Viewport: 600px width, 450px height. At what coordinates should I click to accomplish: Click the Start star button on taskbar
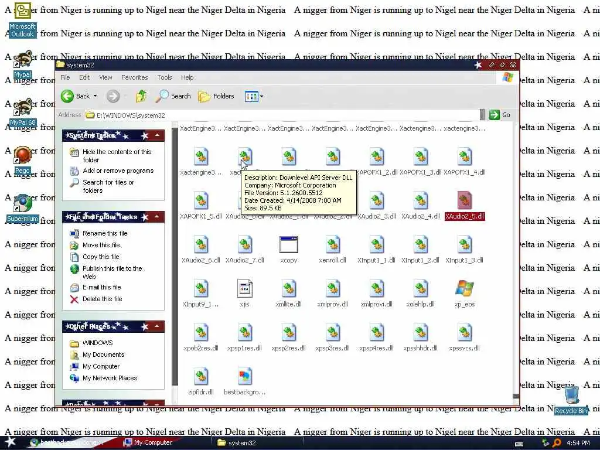point(11,442)
